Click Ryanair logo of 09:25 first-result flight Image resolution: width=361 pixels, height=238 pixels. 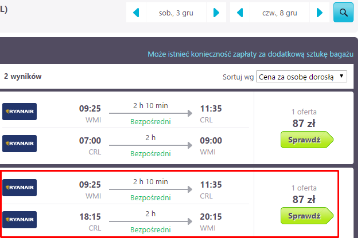[x=20, y=111]
